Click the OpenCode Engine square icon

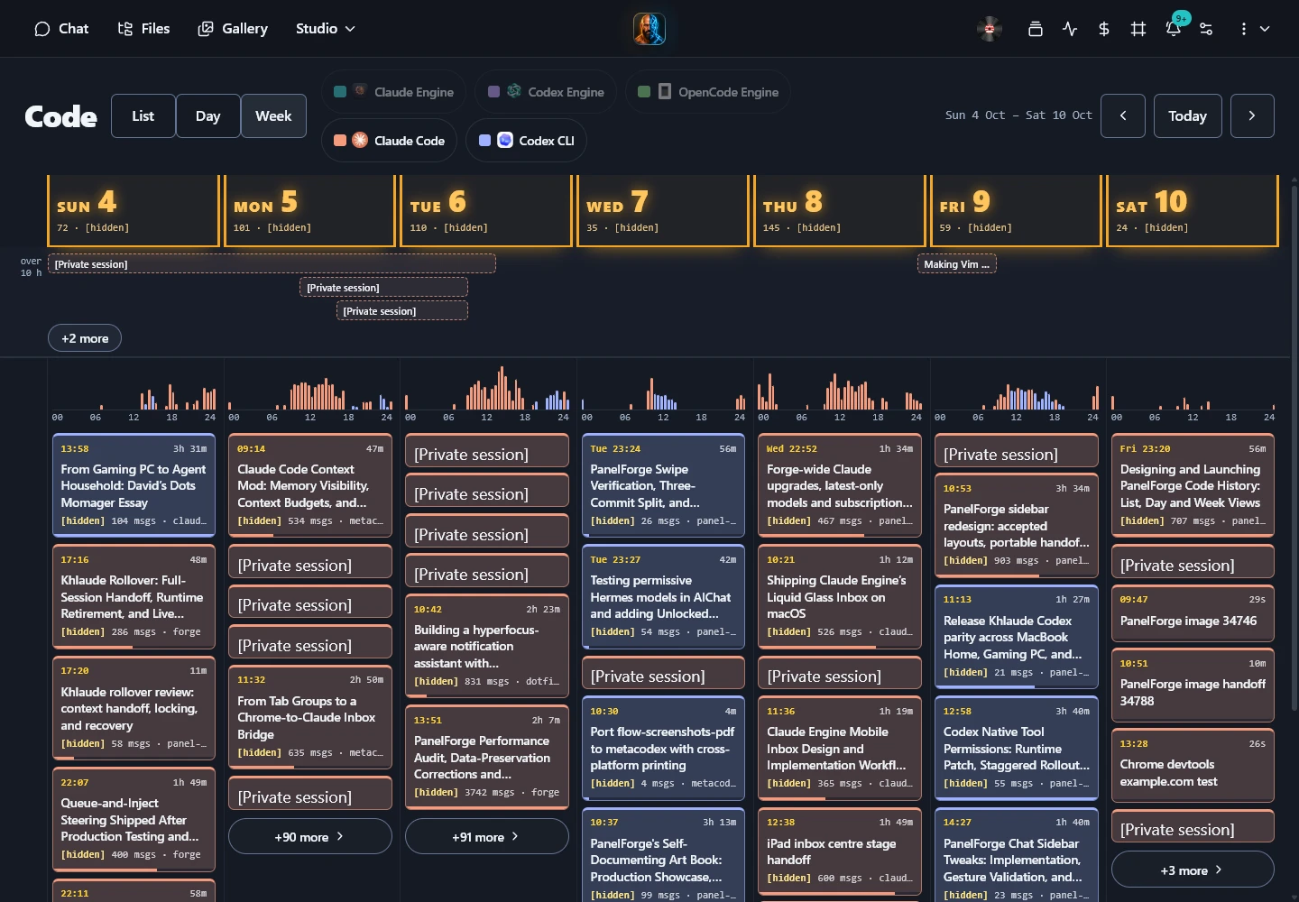click(x=665, y=91)
